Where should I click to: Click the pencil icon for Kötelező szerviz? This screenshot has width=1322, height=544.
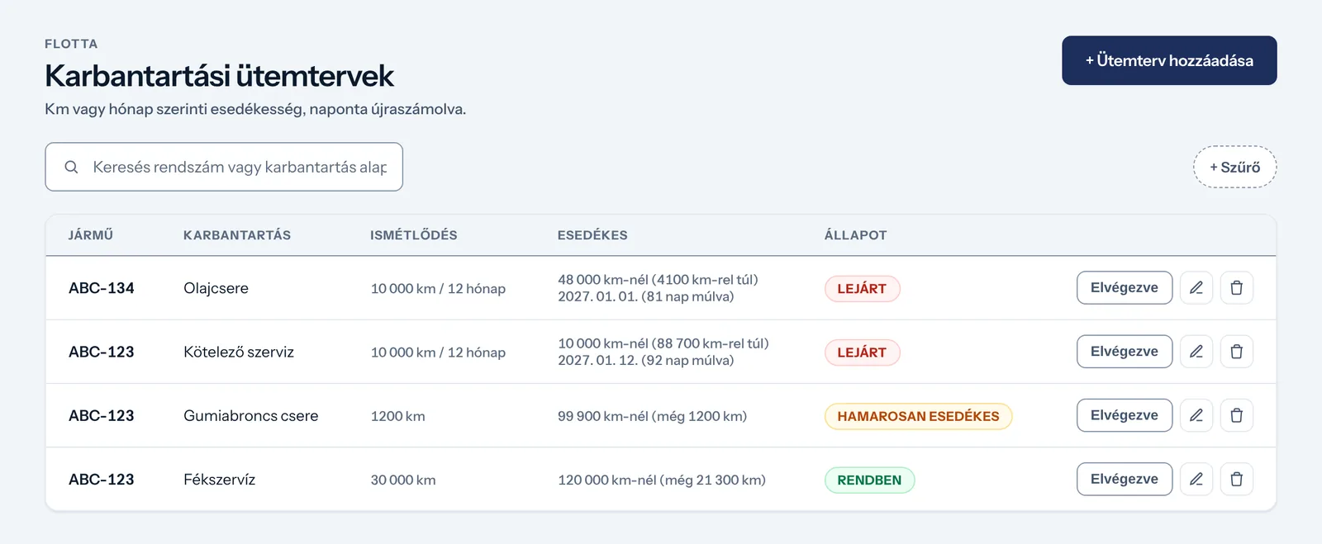tap(1196, 352)
